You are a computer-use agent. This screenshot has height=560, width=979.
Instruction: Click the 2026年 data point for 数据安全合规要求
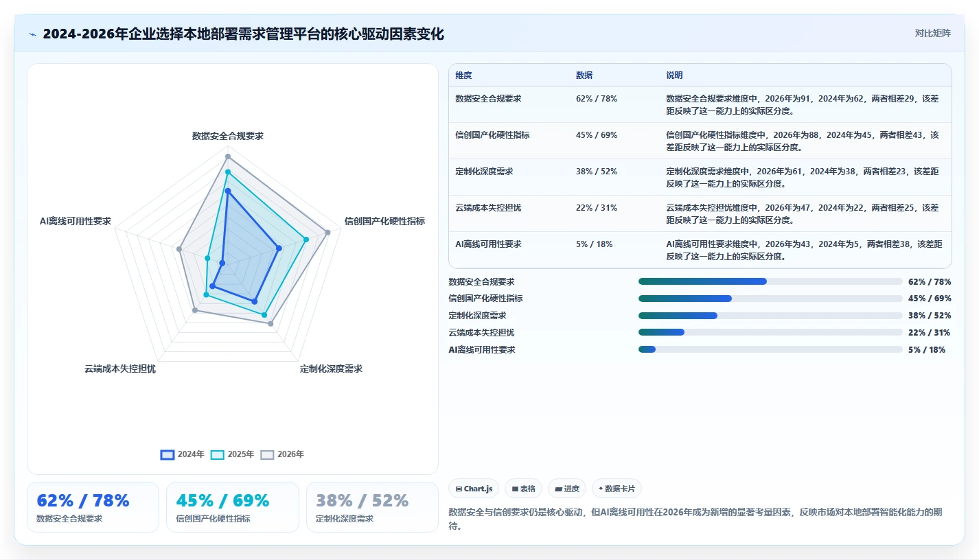228,156
